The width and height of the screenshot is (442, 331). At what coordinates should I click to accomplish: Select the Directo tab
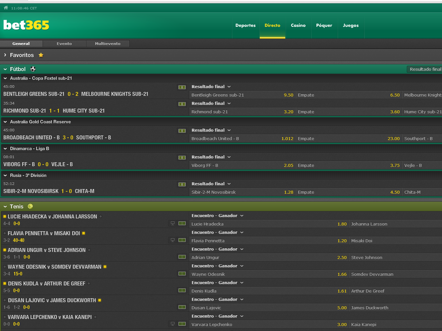point(272,25)
